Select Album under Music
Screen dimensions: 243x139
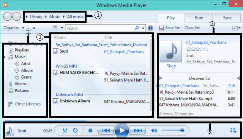click(27, 70)
